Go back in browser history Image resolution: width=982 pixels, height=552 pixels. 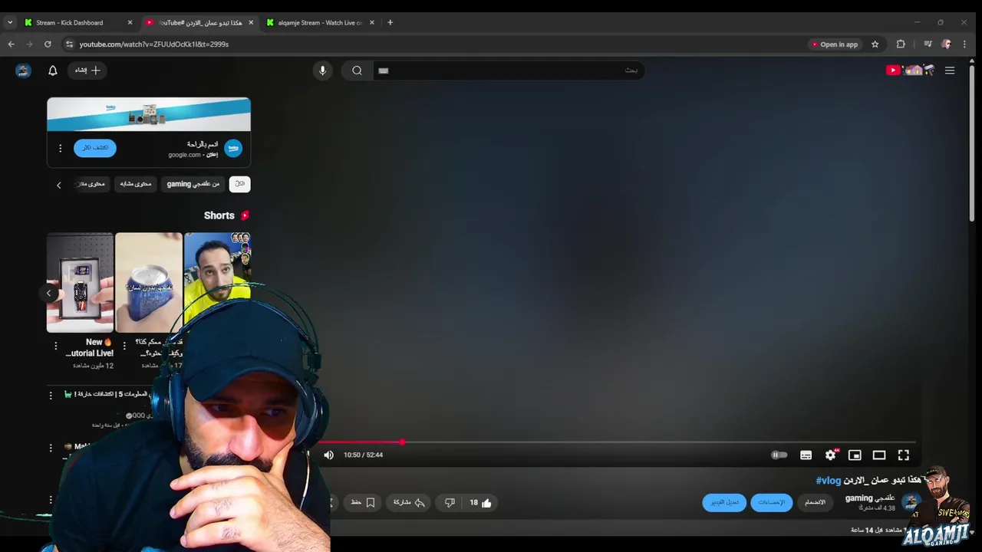(x=11, y=44)
